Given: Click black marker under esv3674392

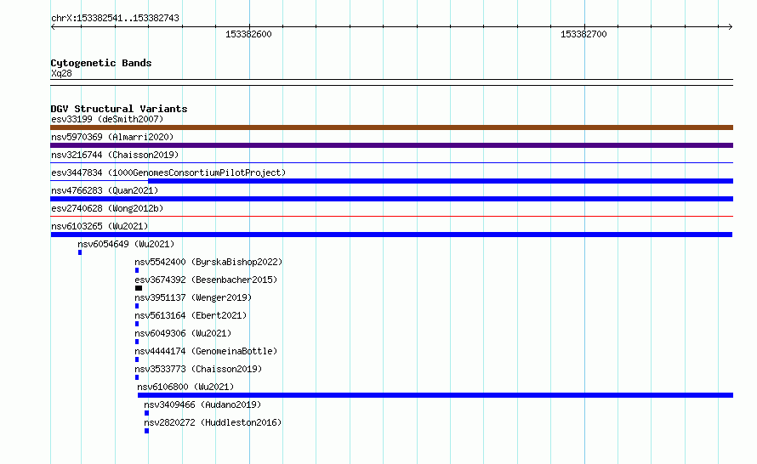Looking at the screenshot, I should pos(139,288).
